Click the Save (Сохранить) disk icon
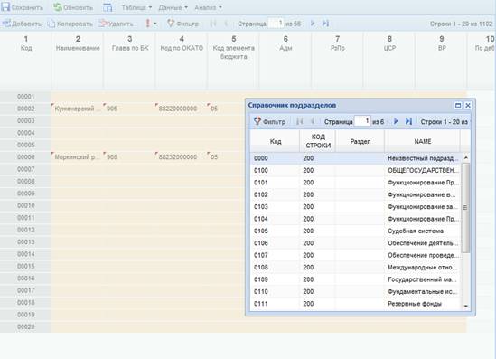Viewport: 496px width, 359px height. click(x=5, y=7)
